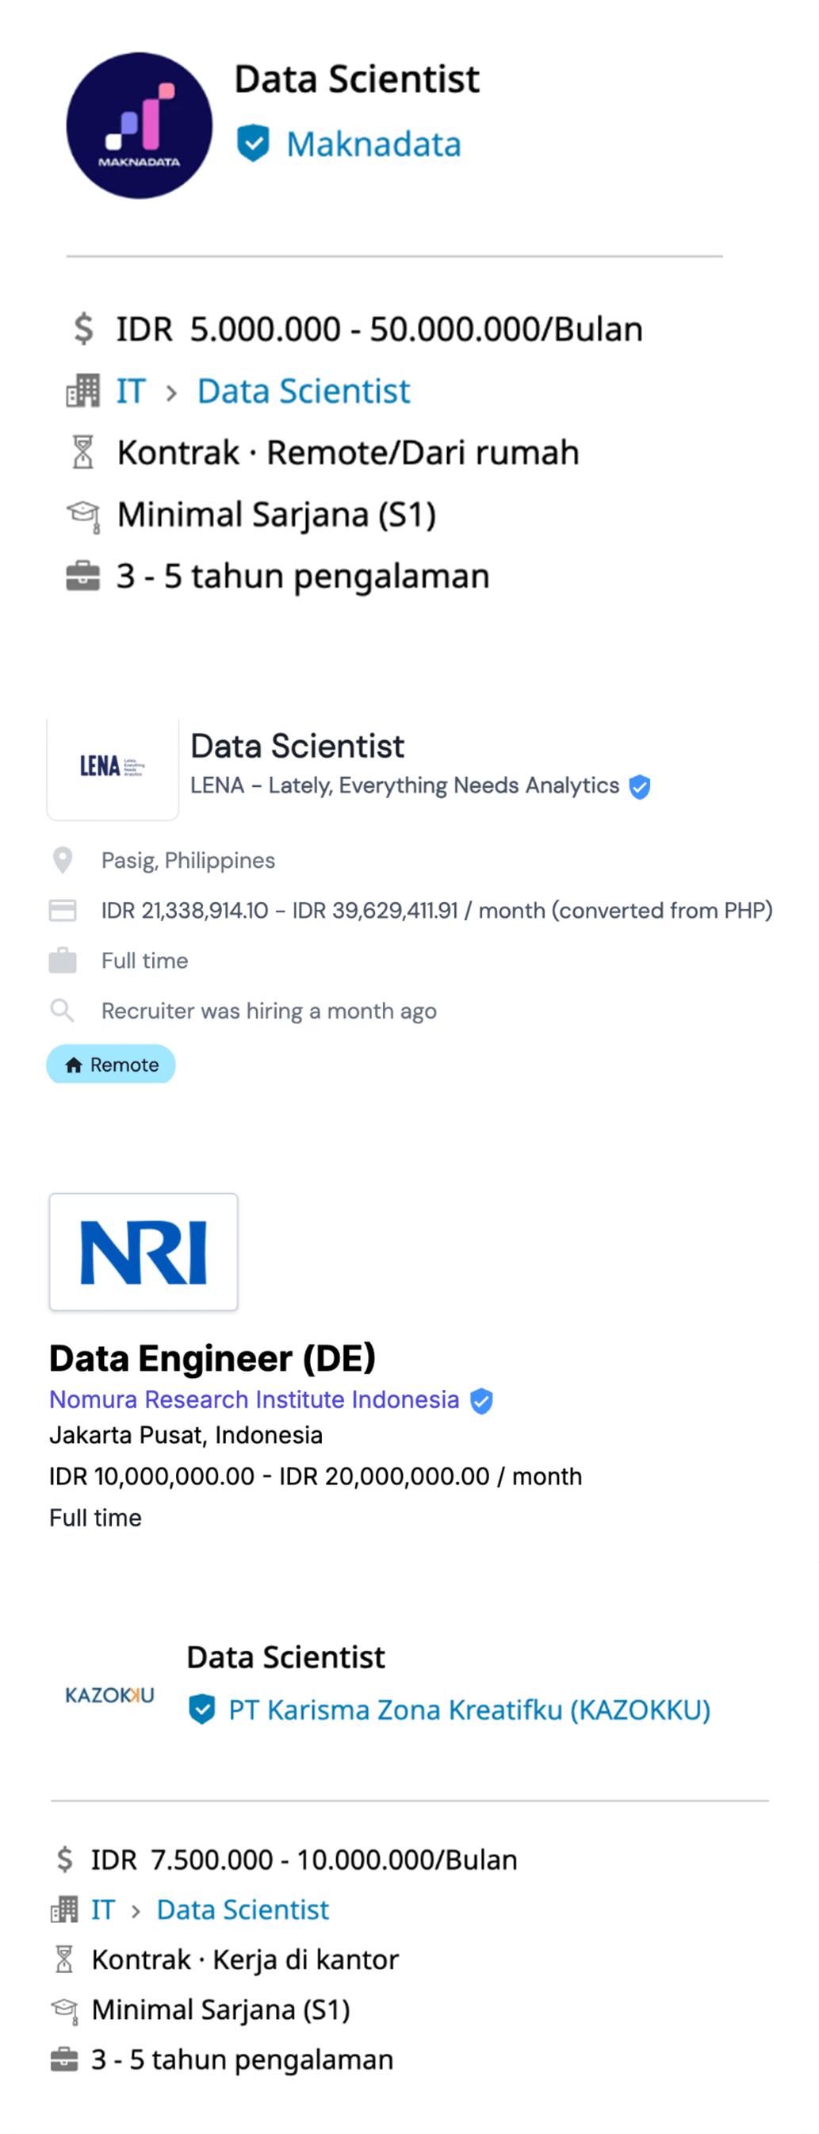Screen dimensions: 819x2134
Task: Click the Maknadata company logo
Action: [x=138, y=125]
